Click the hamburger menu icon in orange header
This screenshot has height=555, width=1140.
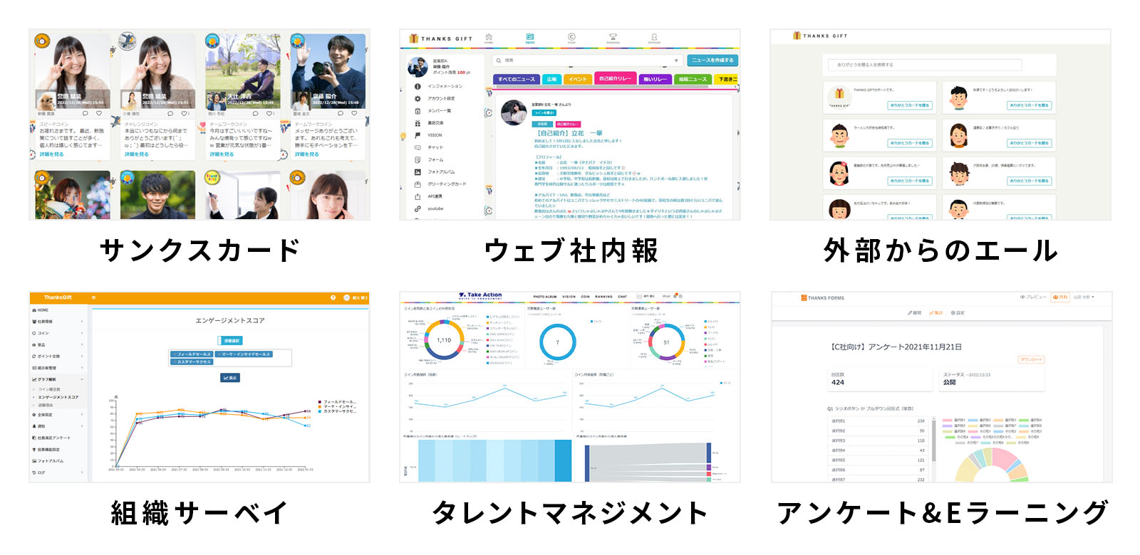point(93,297)
